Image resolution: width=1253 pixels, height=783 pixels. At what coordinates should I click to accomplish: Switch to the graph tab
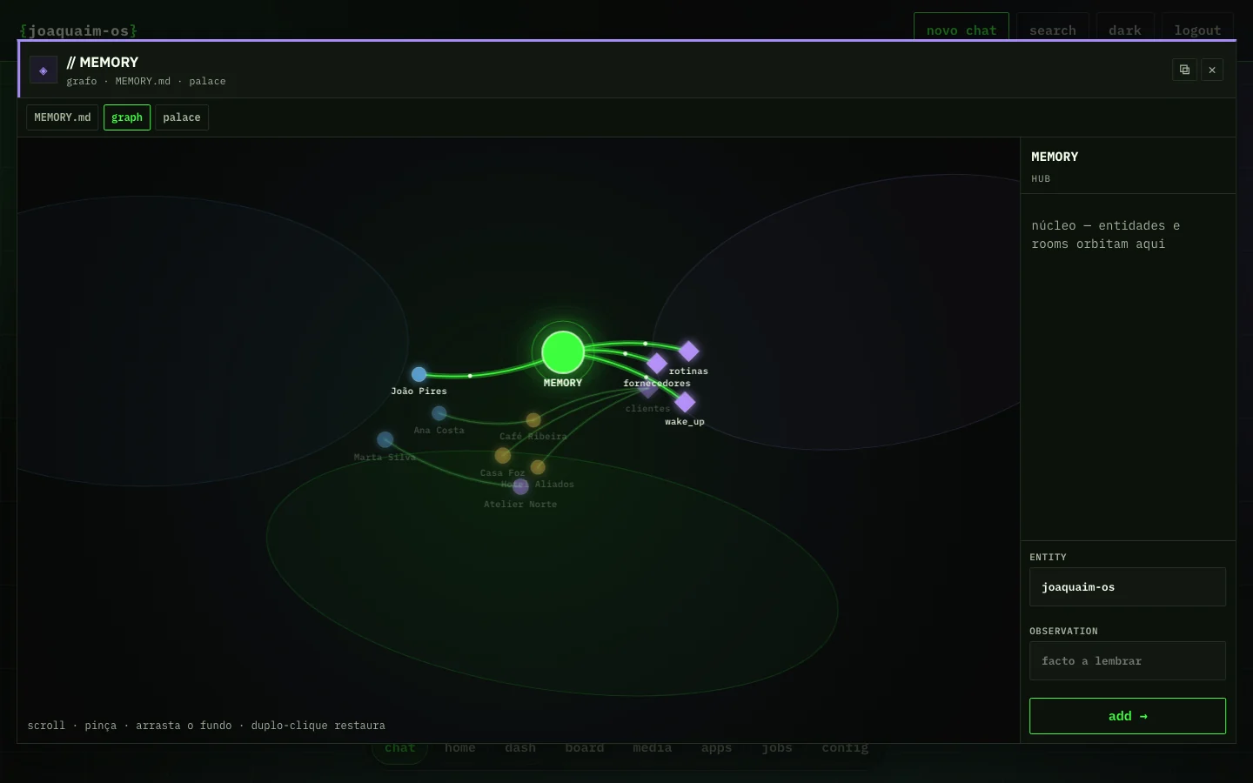click(x=127, y=117)
